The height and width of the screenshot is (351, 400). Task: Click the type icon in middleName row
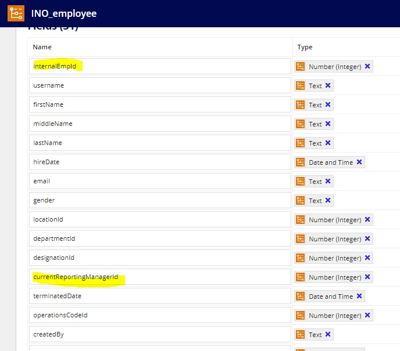click(x=300, y=124)
